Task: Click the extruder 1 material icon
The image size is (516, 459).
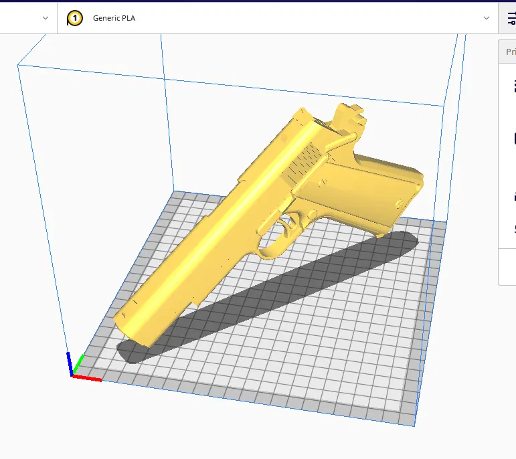Action: pyautogui.click(x=75, y=18)
